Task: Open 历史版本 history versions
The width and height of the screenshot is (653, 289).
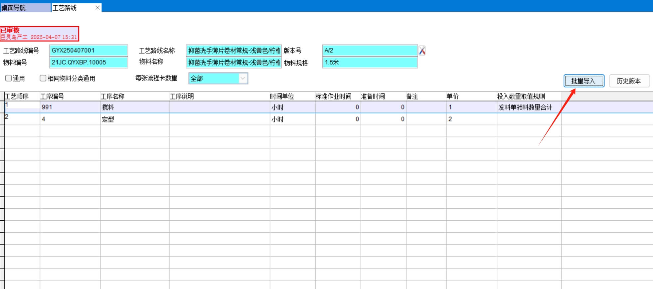Action: 629,81
